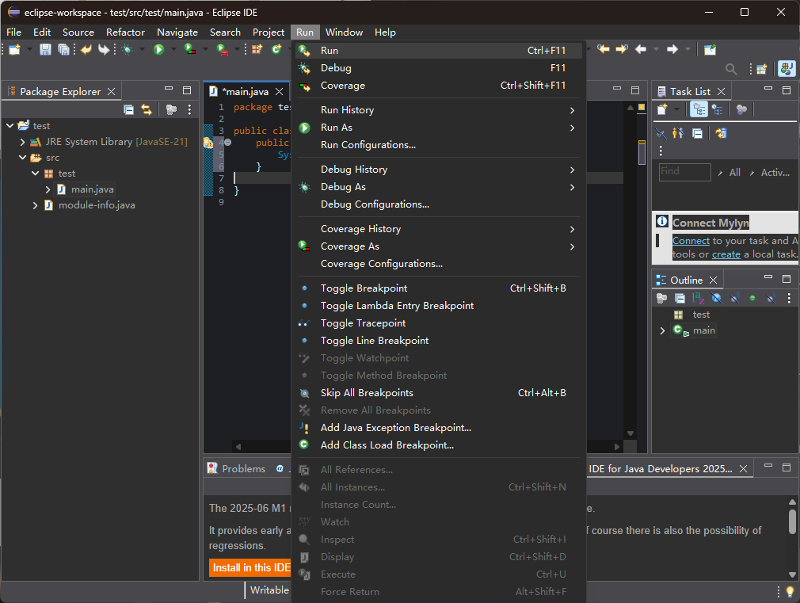Click the Find field in Task List
This screenshot has width=800, height=603.
coord(684,172)
